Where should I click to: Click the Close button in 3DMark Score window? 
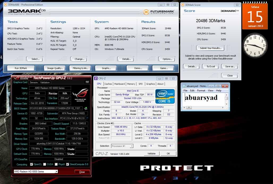point(230,76)
